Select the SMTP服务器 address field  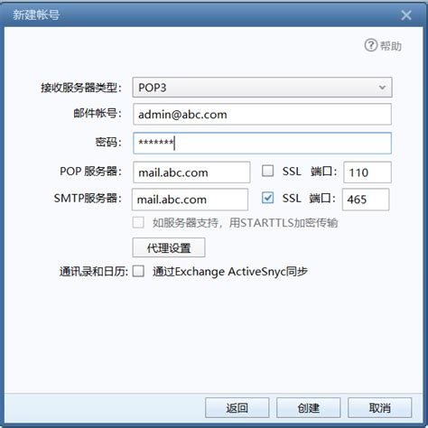[190, 200]
